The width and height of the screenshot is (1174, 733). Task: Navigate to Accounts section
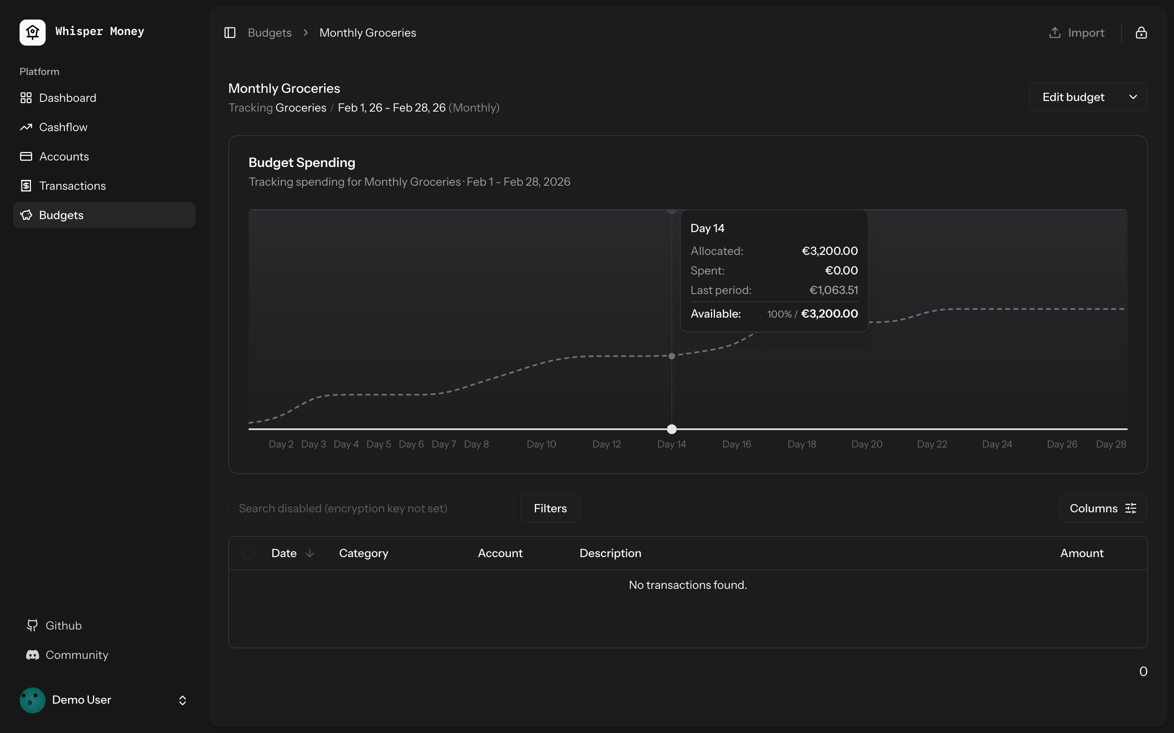click(x=104, y=157)
